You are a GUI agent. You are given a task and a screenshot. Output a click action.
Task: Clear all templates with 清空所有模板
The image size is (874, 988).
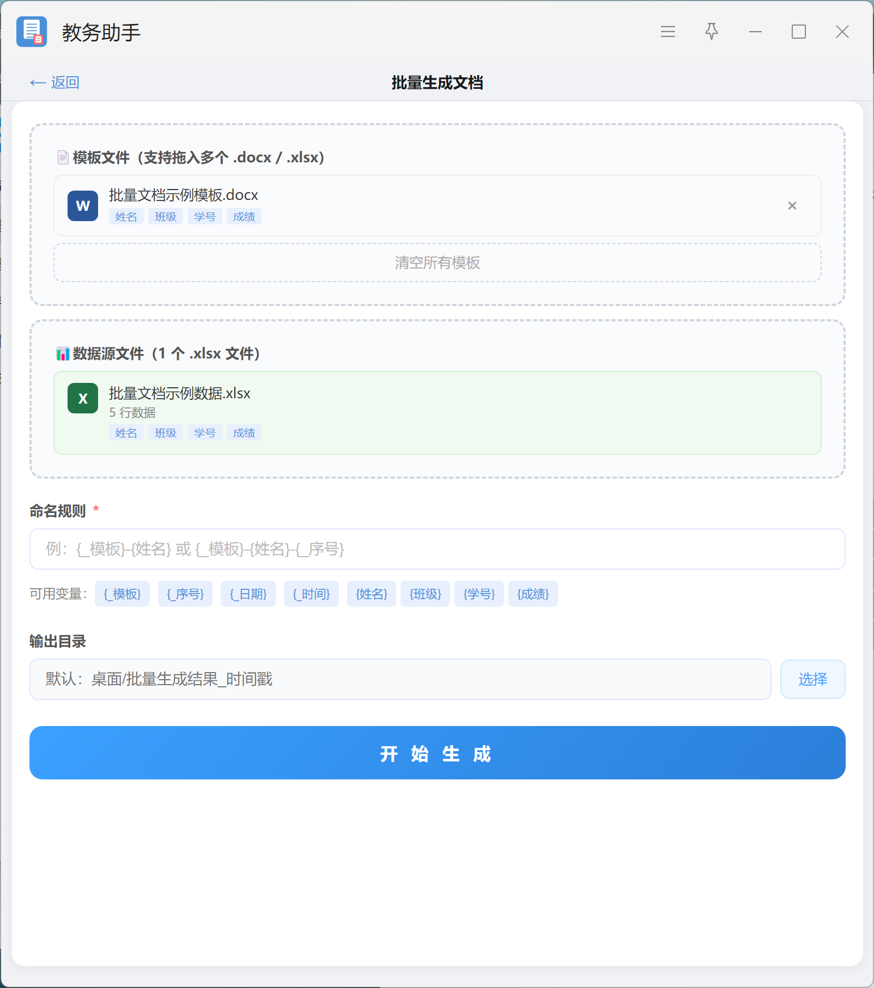point(437,263)
